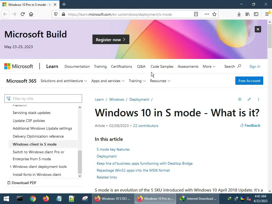Download PDF of the documentation

coord(22,183)
